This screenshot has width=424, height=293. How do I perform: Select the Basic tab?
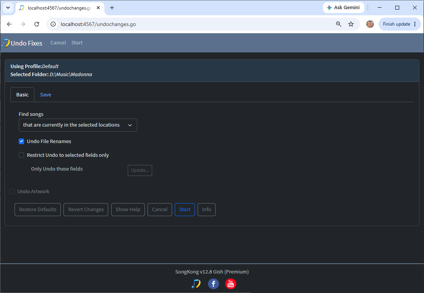[x=23, y=95]
